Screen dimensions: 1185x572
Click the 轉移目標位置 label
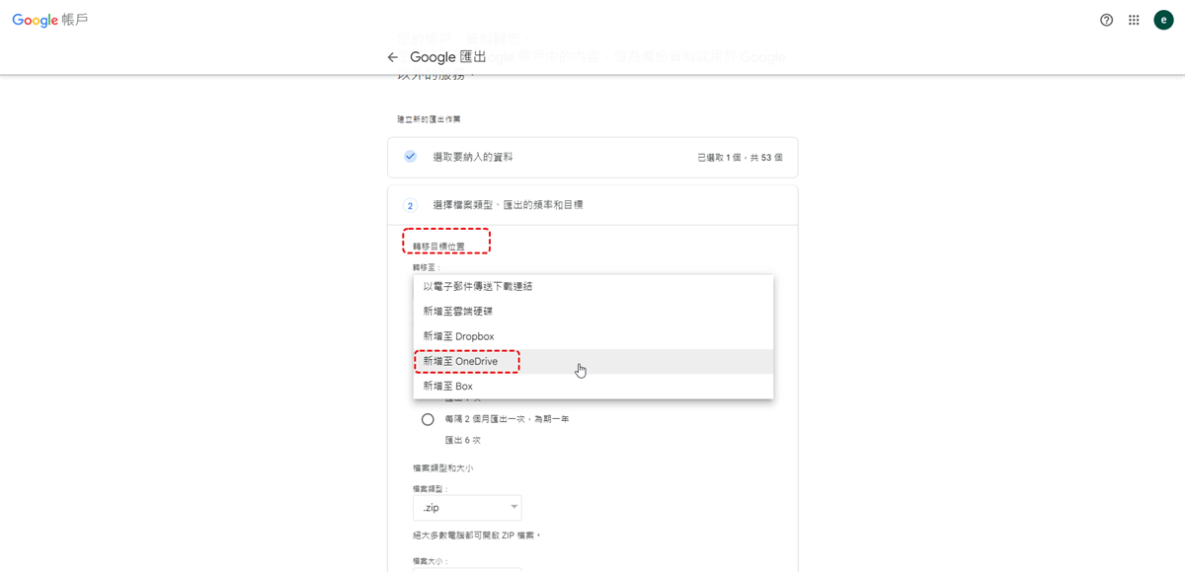438,247
